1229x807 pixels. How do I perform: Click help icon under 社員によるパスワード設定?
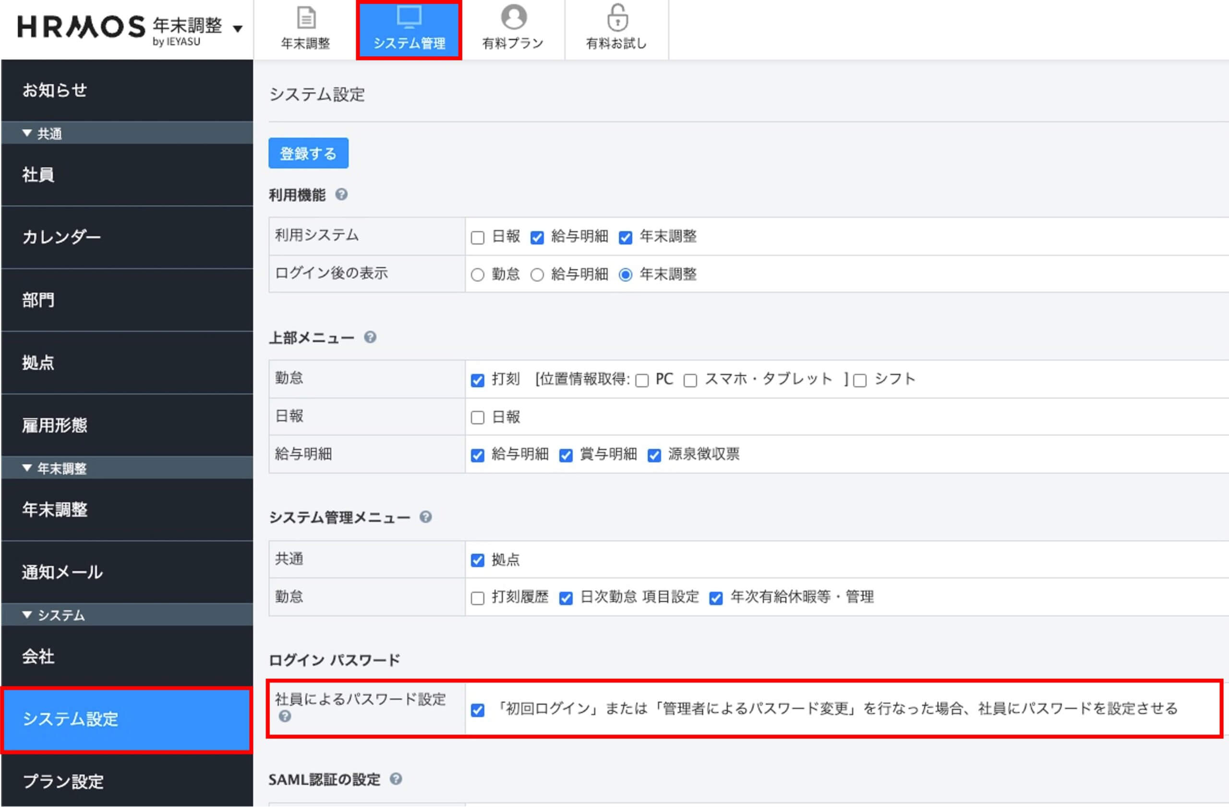[285, 717]
